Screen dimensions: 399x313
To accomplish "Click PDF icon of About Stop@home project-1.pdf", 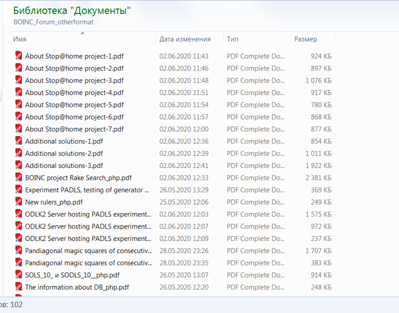I will (x=18, y=55).
